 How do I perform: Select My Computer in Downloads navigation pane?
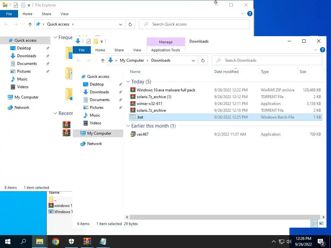tap(98, 133)
